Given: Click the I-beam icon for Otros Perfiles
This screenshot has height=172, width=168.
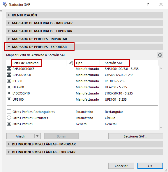Looking at the screenshot, I should click(9, 124).
